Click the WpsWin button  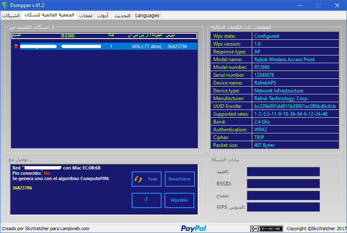point(180,200)
